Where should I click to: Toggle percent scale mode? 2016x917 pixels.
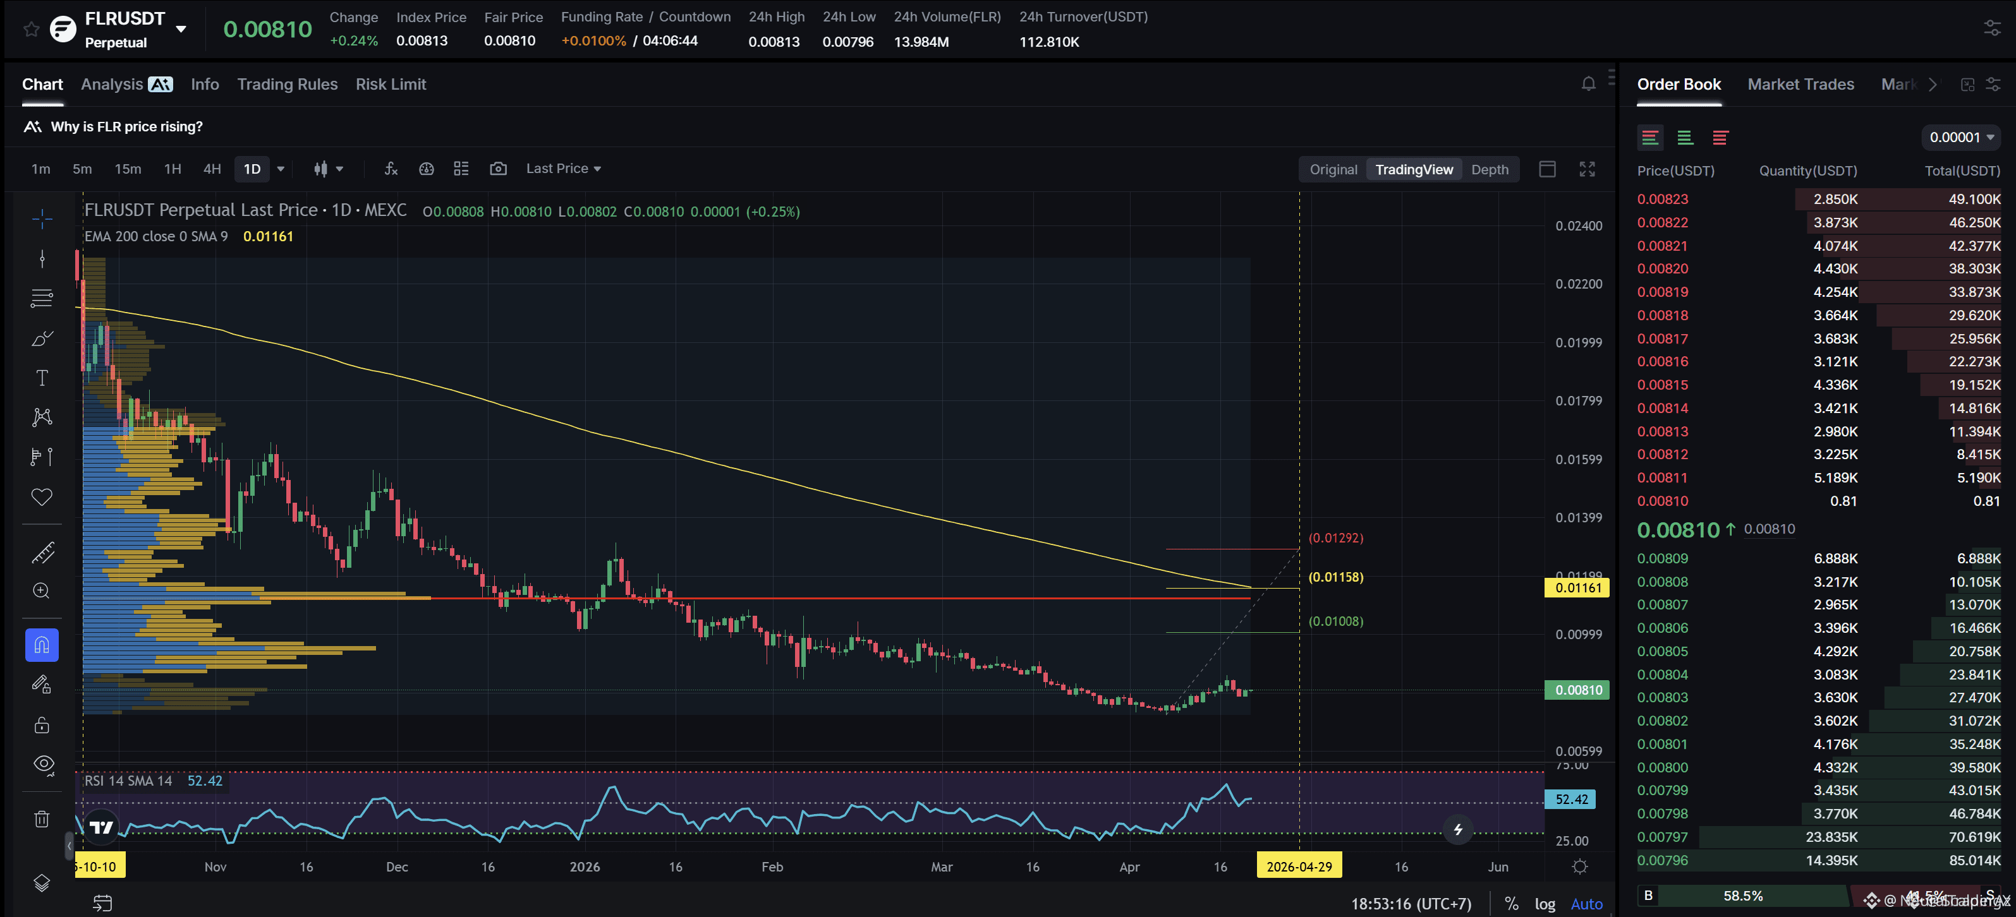pyautogui.click(x=1512, y=904)
